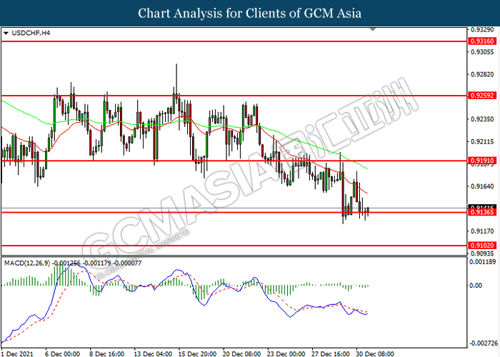
Task: Click the '8 Dec 16:00' time label
Action: click(x=107, y=353)
